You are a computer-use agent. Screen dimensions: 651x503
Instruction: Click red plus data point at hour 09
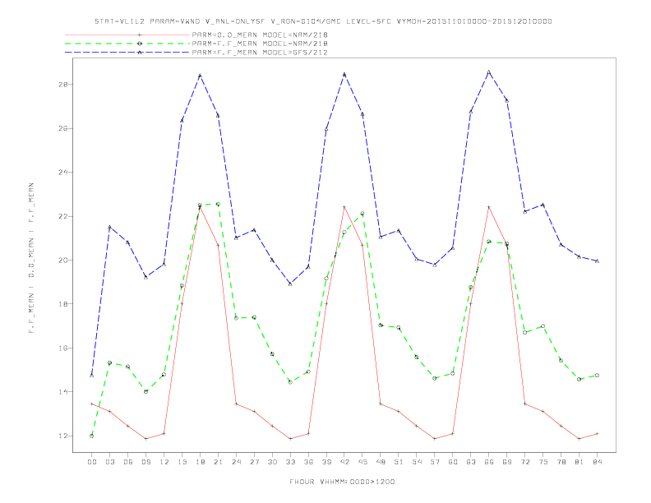click(145, 439)
